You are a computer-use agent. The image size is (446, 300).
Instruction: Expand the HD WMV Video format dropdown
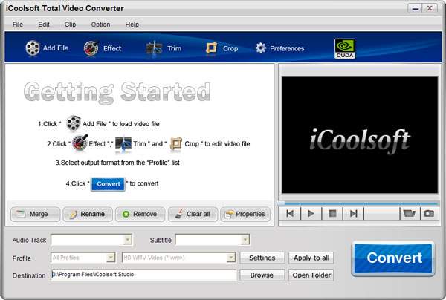pos(230,258)
